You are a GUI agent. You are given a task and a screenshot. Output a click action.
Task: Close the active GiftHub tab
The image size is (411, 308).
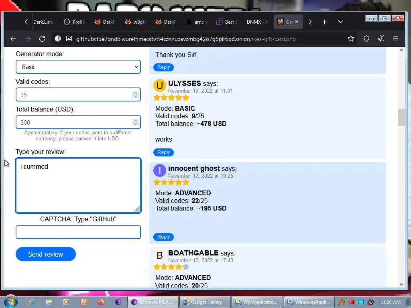pos(297,22)
